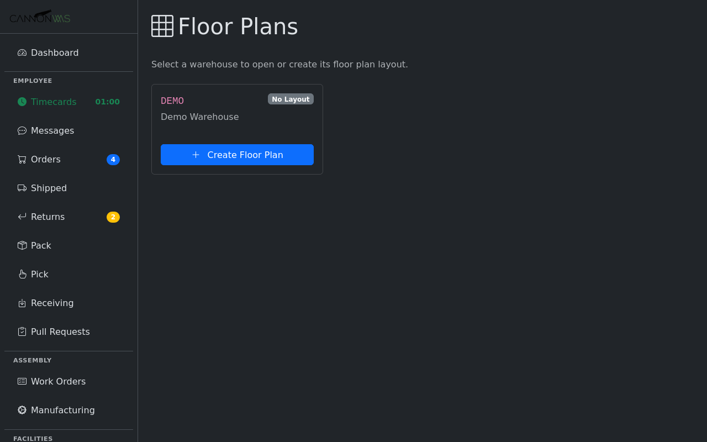Click the Work Orders card icon
Screen dimensions: 707x442
(22, 381)
